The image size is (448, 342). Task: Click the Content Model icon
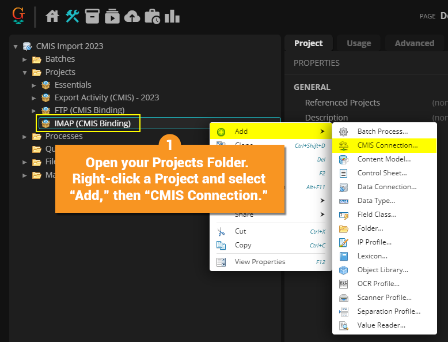(x=343, y=159)
